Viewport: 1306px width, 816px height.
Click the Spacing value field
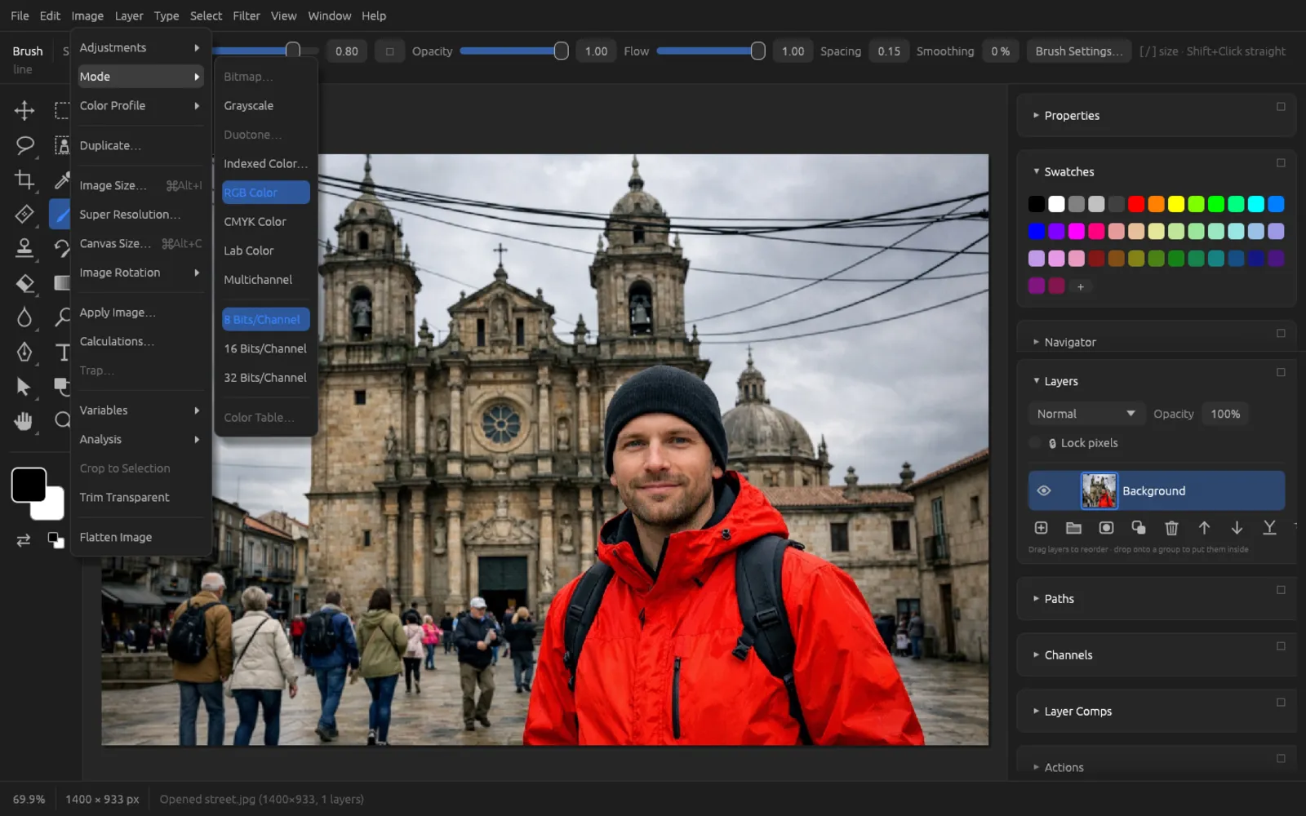coord(889,51)
